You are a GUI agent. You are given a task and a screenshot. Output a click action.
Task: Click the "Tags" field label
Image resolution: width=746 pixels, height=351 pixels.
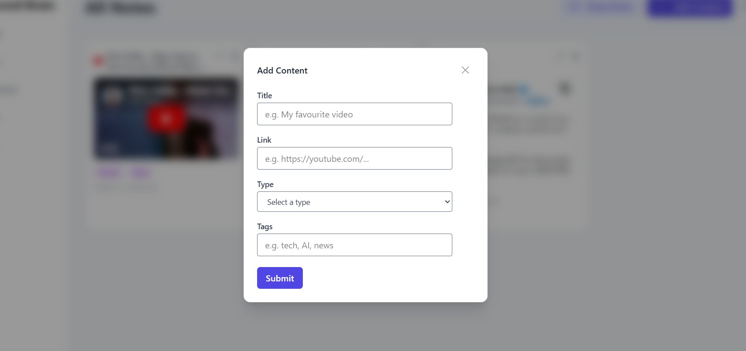point(264,227)
